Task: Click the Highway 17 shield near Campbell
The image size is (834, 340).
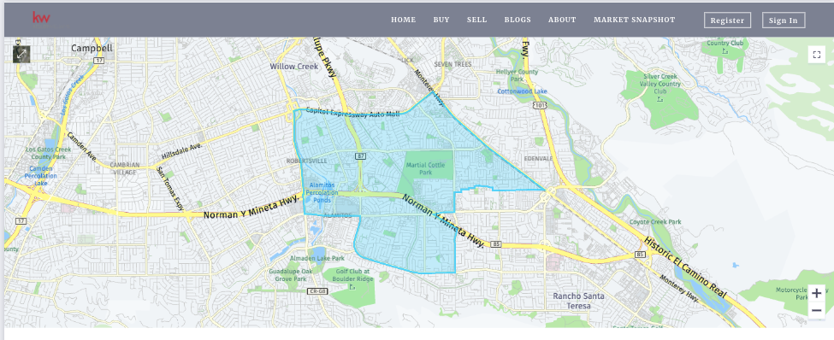Action: (x=98, y=61)
